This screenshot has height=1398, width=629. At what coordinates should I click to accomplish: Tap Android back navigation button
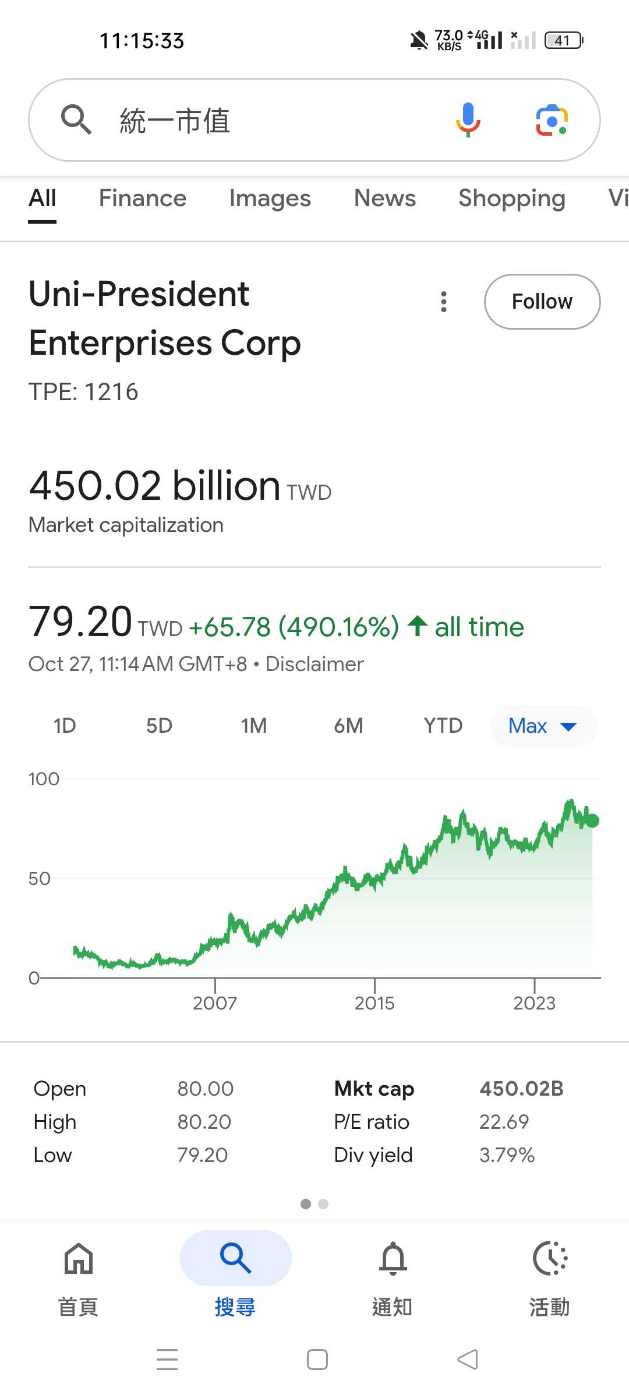pyautogui.click(x=468, y=1360)
